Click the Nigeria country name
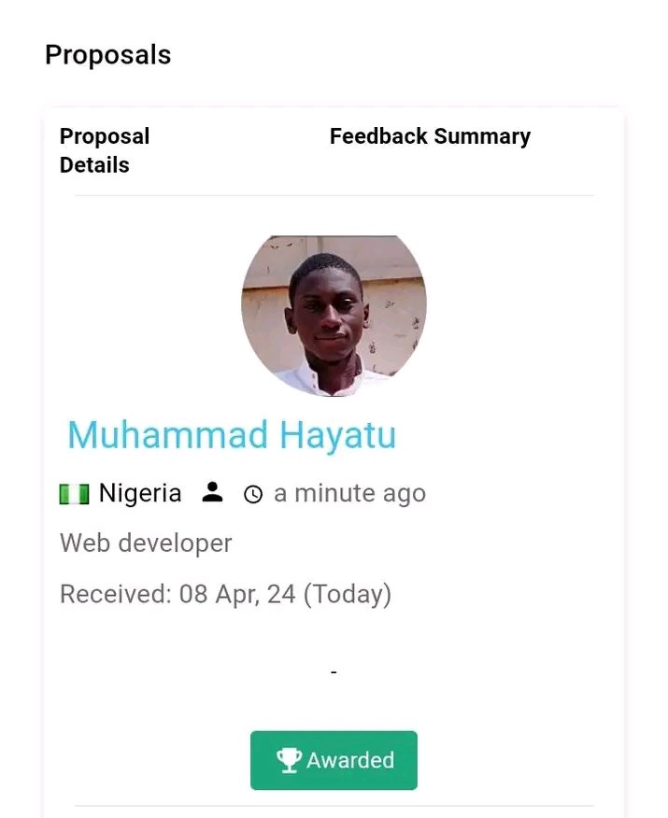 click(140, 493)
